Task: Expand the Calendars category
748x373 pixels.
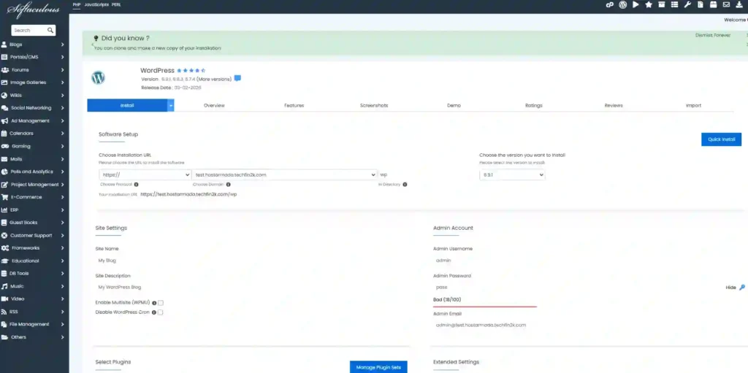Action: click(33, 134)
